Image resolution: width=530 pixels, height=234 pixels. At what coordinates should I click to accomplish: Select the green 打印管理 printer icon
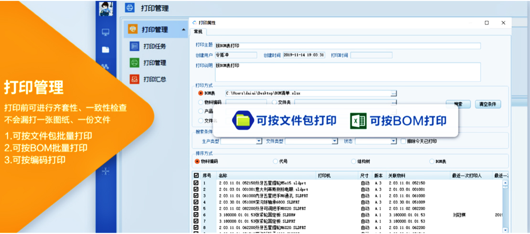[135, 63]
